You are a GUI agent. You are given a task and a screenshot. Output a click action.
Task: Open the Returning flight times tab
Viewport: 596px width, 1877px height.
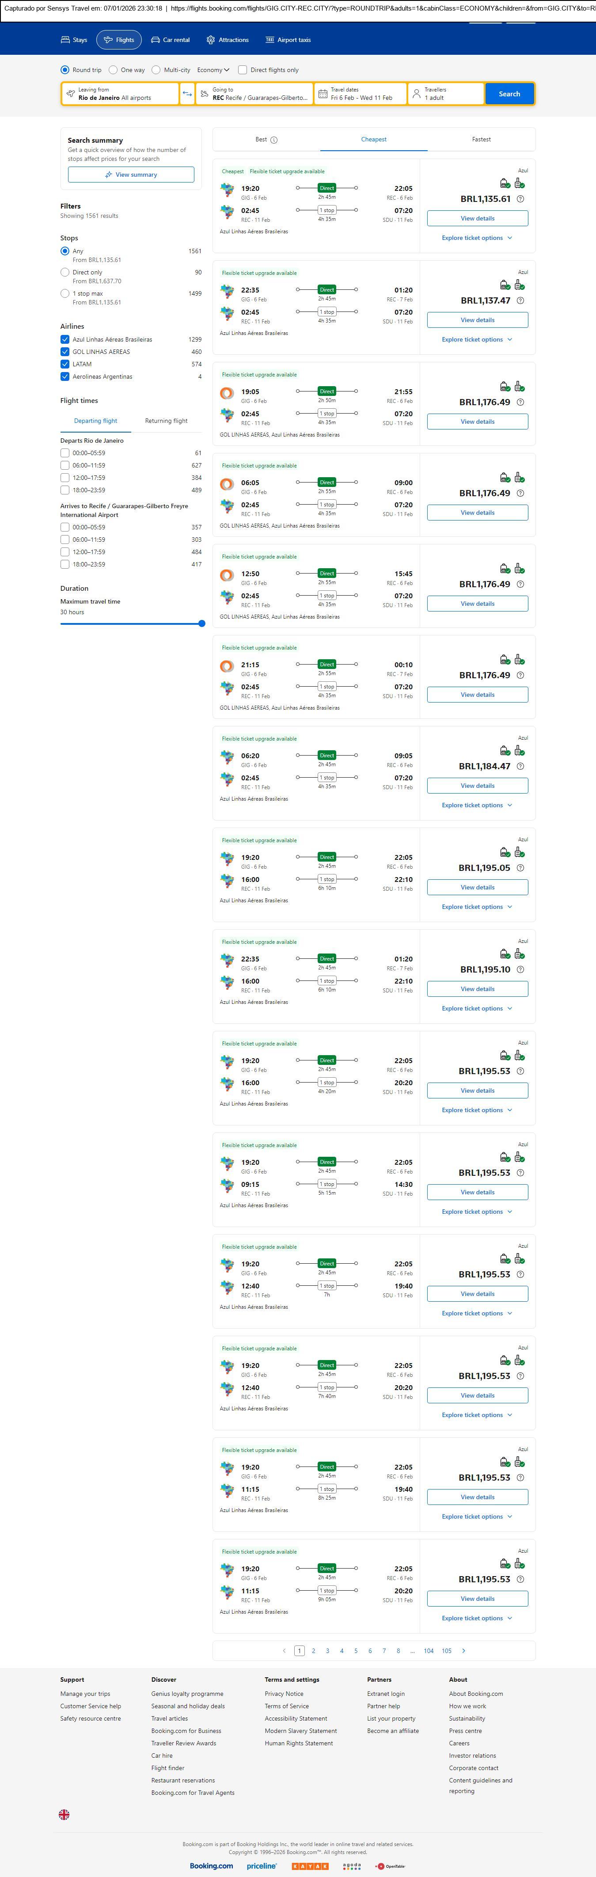point(166,421)
